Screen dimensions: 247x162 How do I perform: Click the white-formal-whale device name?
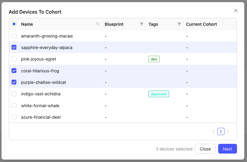40,106
